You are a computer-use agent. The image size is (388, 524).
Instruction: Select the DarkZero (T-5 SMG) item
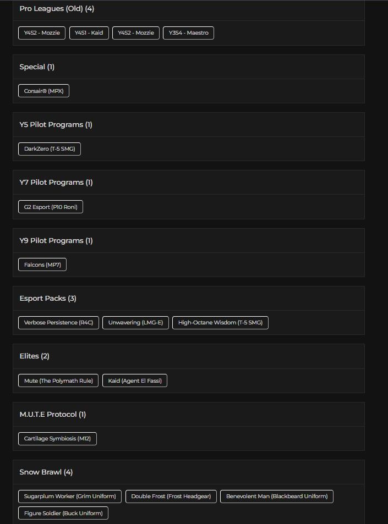point(50,149)
